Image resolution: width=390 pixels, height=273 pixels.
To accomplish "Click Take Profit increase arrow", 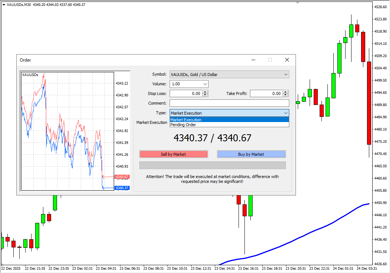I will tap(285, 92).
